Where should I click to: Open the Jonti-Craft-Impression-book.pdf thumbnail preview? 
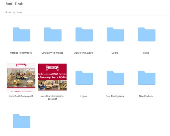tap(52, 77)
